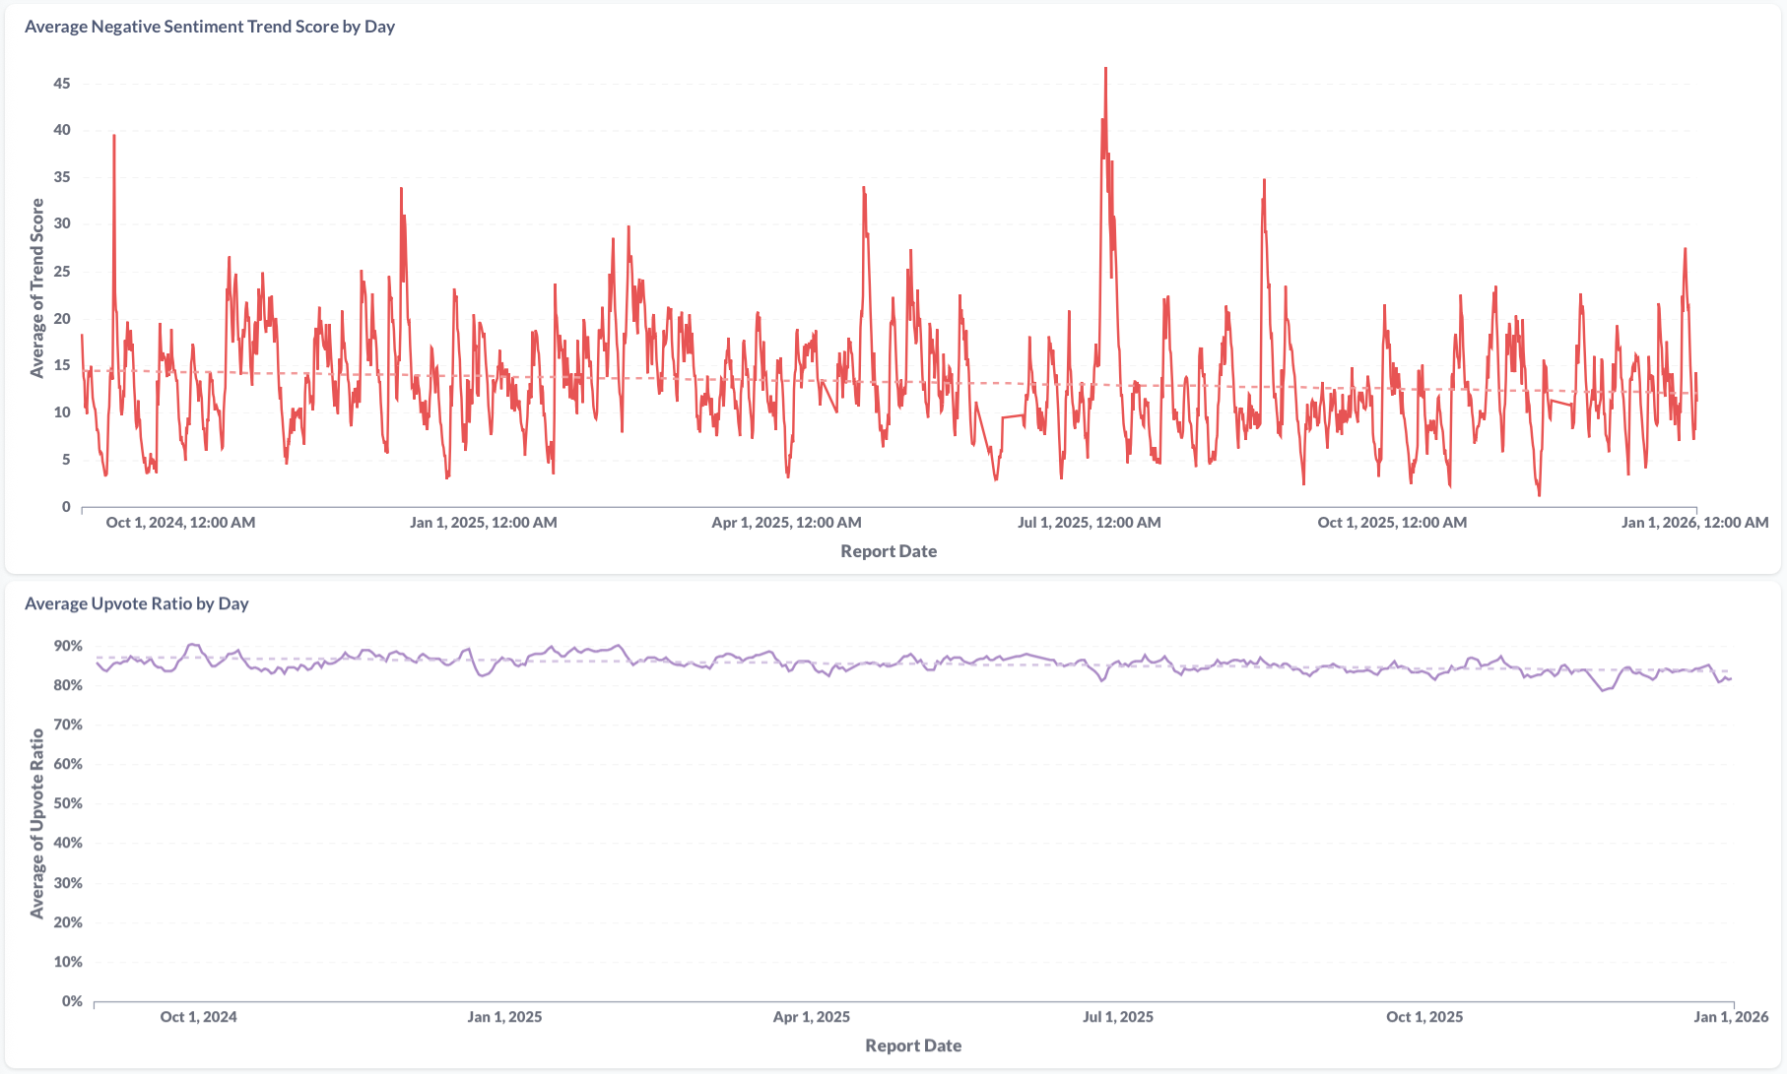This screenshot has width=1787, height=1074.
Task: Click the 50% tick on the upvote axis
Action: (68, 803)
